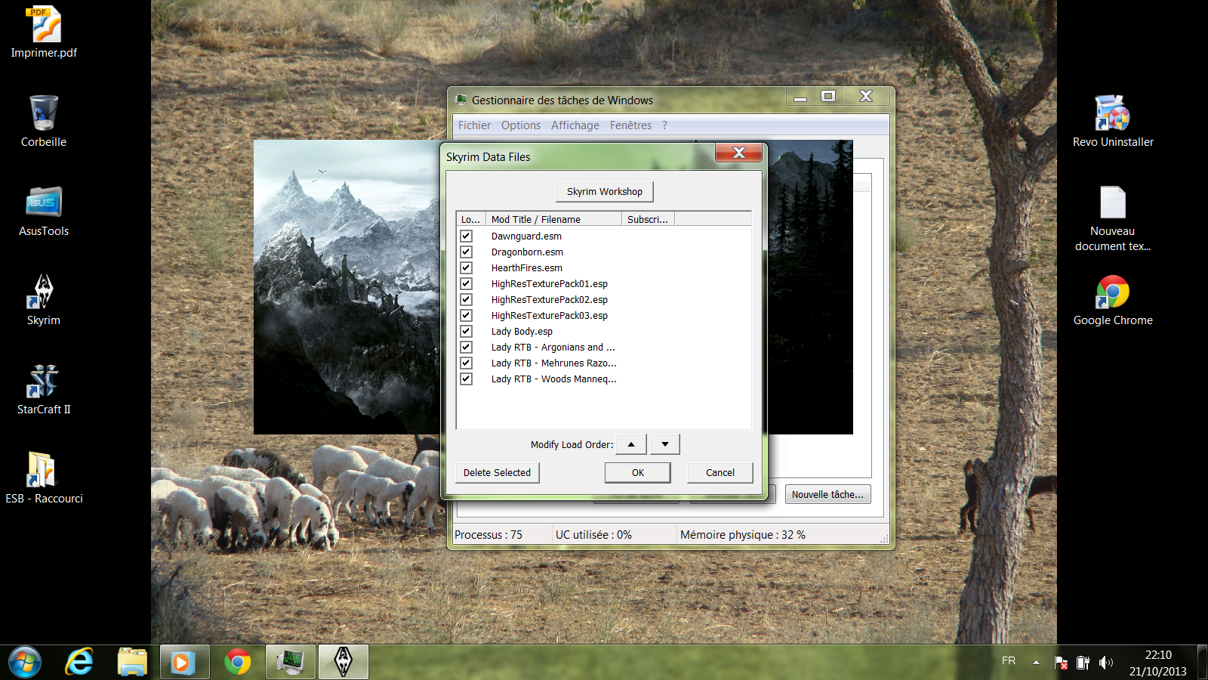Select the Dragonborn.esm row text
The height and width of the screenshot is (680, 1208).
coord(527,252)
